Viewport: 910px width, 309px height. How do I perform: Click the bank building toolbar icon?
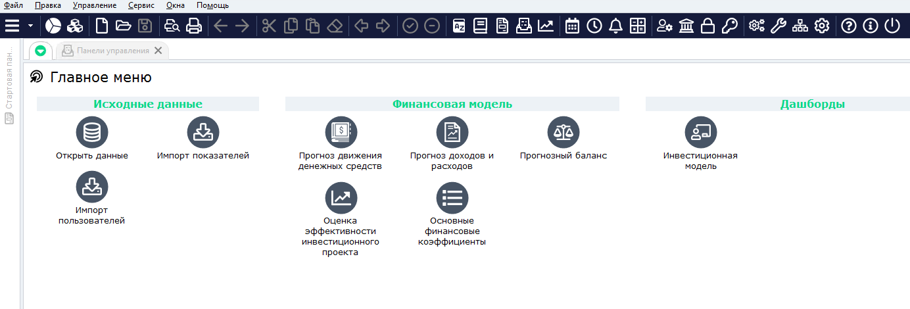(686, 26)
